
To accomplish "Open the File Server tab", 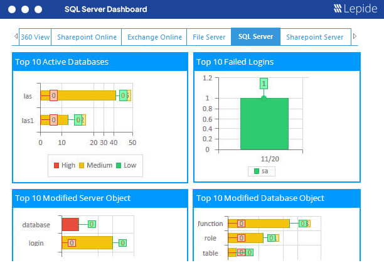I will (x=209, y=37).
